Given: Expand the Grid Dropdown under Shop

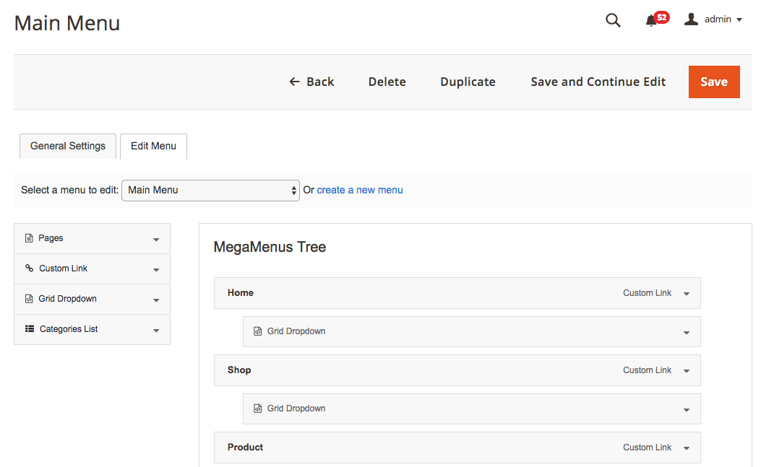Looking at the screenshot, I should (686, 410).
